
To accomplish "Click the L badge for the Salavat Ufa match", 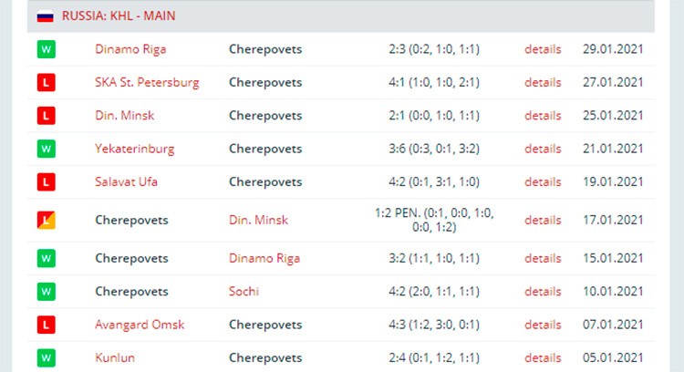I will [47, 181].
